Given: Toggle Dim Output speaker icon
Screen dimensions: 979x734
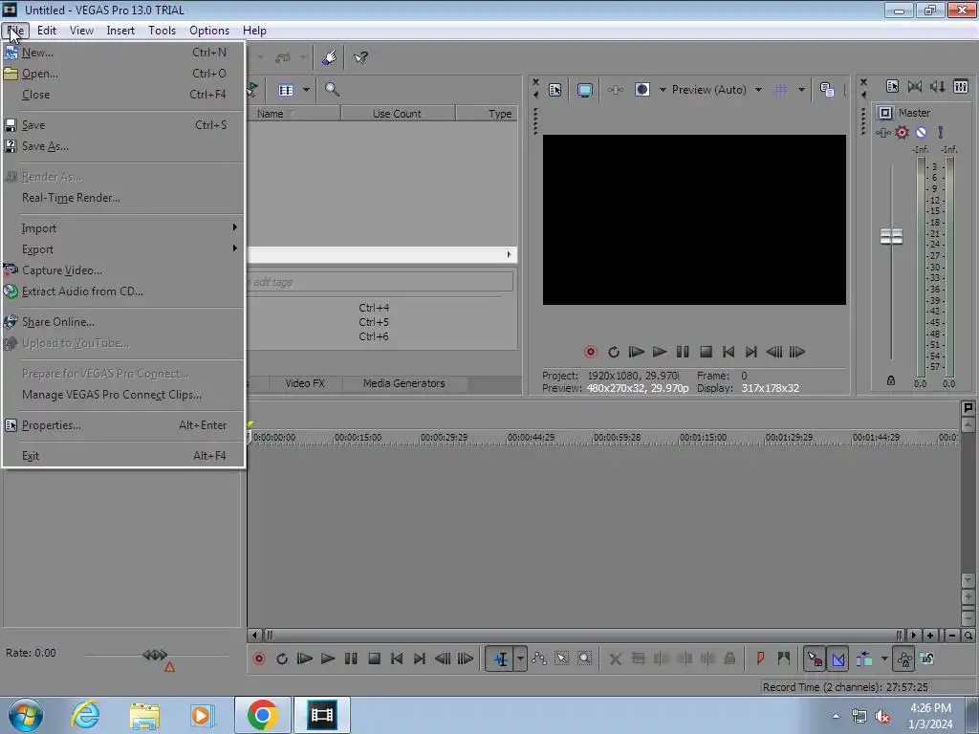Looking at the screenshot, I should 938,87.
